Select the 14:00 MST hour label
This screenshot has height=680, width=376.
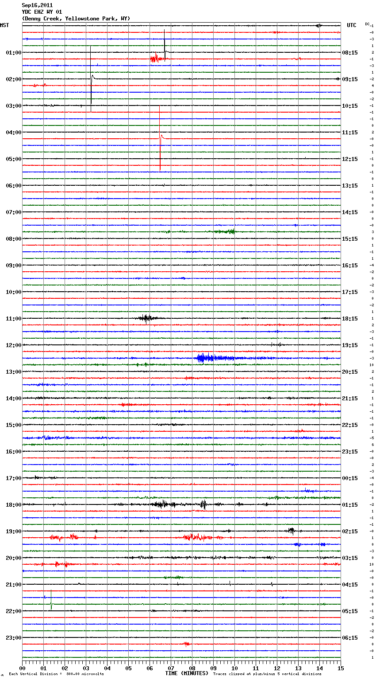click(x=14, y=399)
